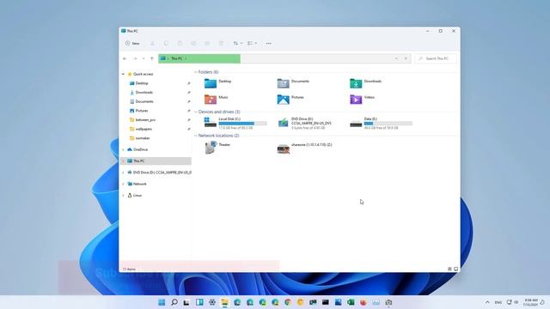
Task: Click the taskbar clock and date
Action: [531, 302]
